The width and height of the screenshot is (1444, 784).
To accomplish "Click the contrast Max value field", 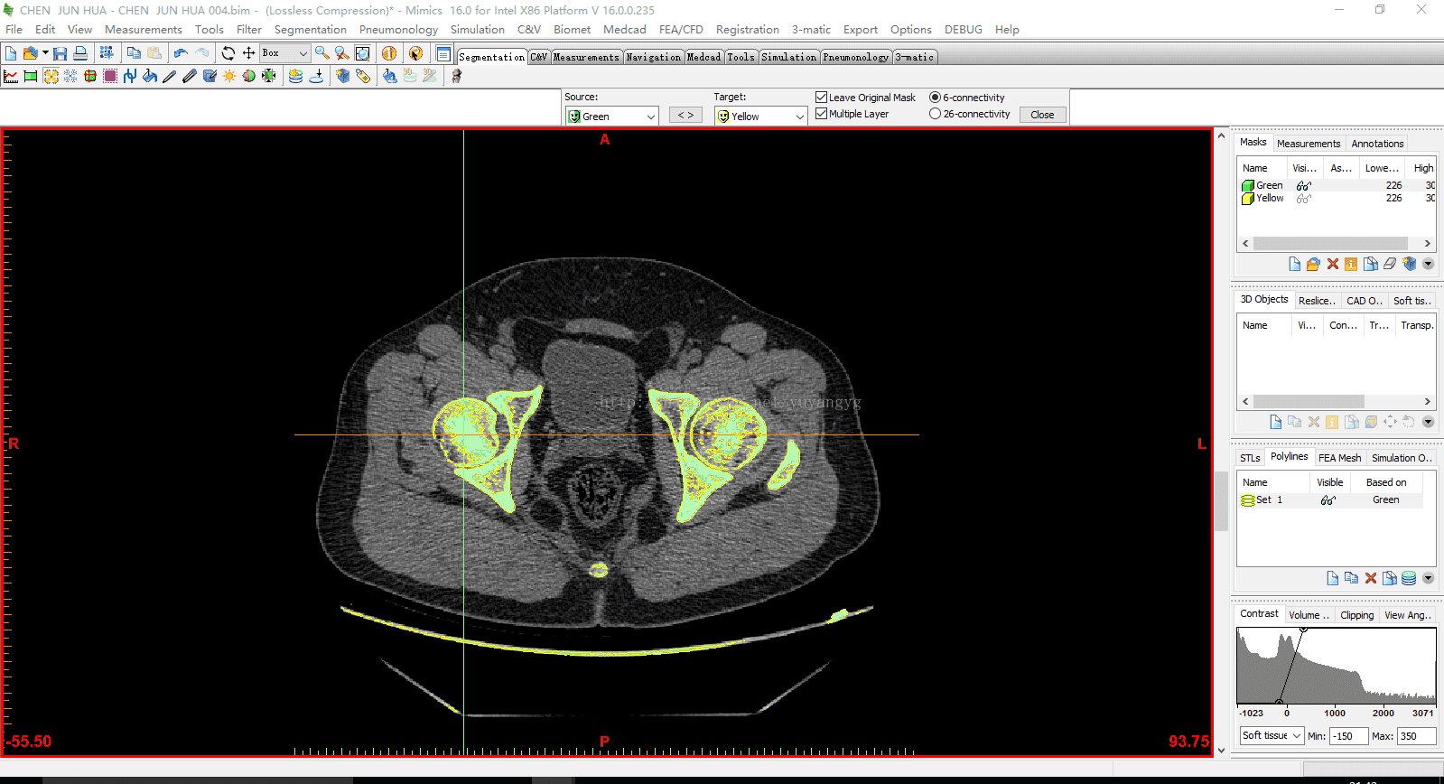I will pyautogui.click(x=1415, y=736).
